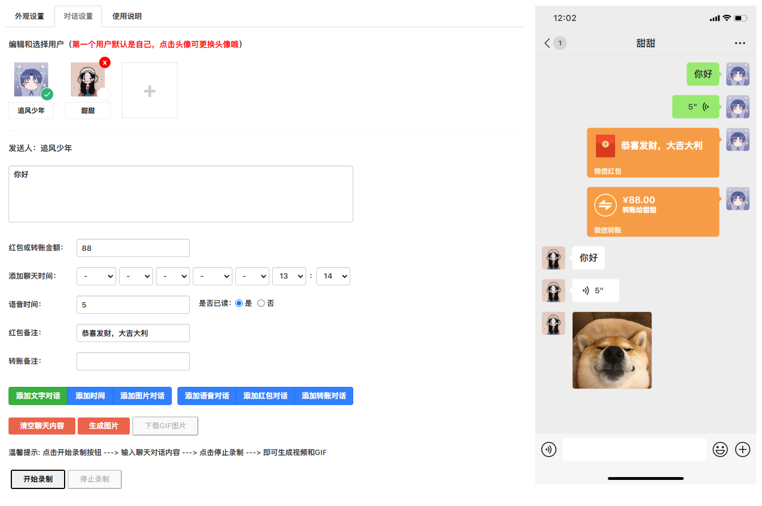Click the plus placeholder to add a new user
762x506 pixels.
pos(149,90)
